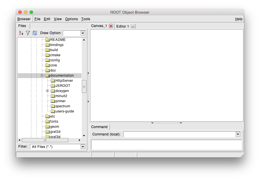Viewport: 260px width, 180px height.
Task: Select the HttpServer folder icon
Action: pos(53,81)
